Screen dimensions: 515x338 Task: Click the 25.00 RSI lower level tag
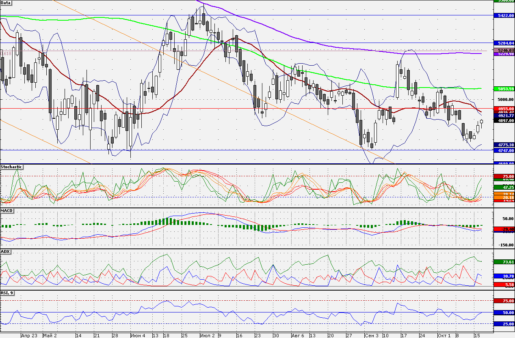tap(504, 324)
